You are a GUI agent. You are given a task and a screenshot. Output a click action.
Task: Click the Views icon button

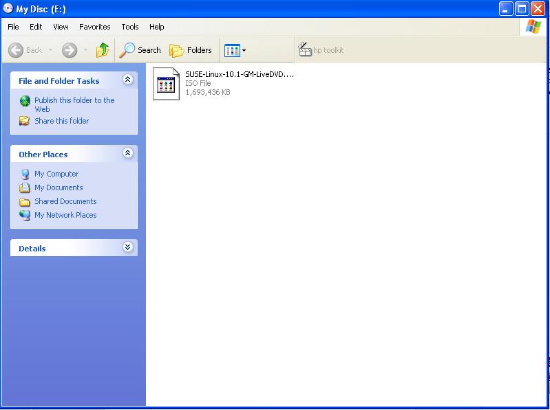(x=232, y=50)
